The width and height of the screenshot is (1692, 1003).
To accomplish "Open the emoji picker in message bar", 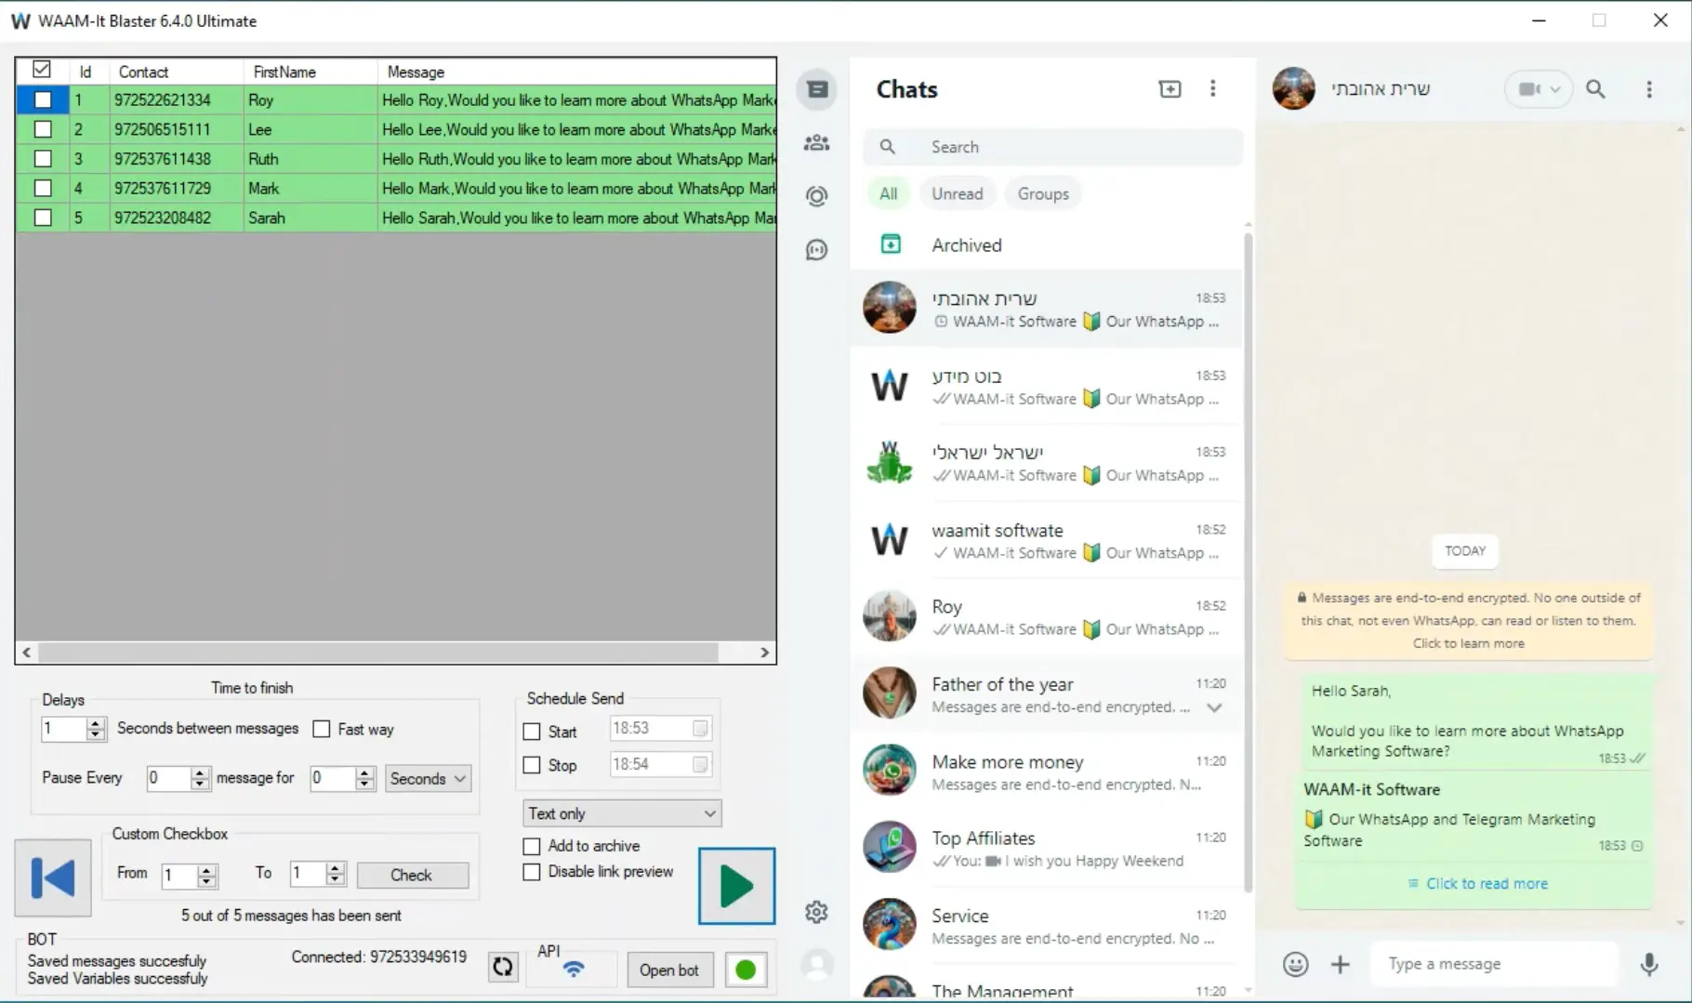I will click(1295, 964).
